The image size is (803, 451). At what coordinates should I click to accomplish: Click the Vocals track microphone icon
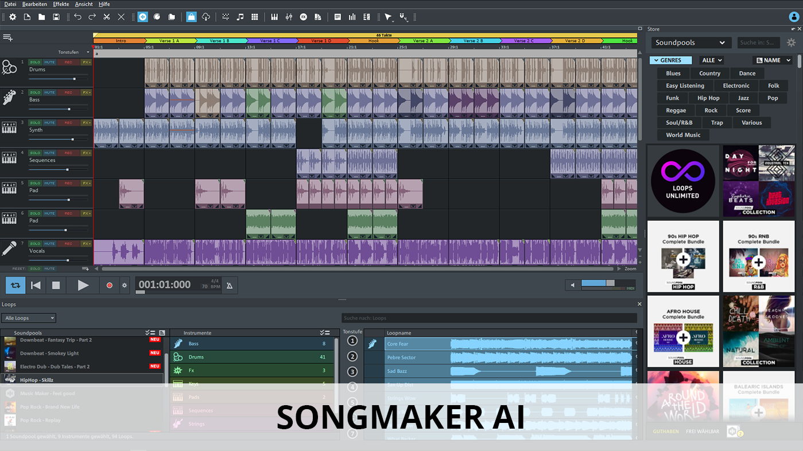coord(9,249)
